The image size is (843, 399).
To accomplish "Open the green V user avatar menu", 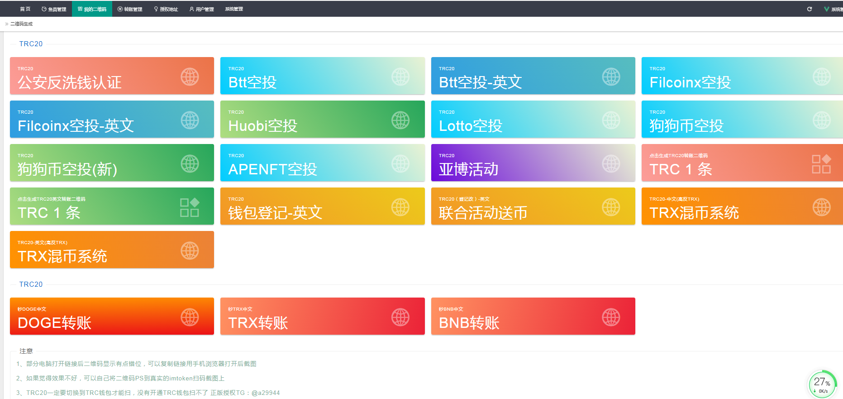I will pyautogui.click(x=833, y=9).
